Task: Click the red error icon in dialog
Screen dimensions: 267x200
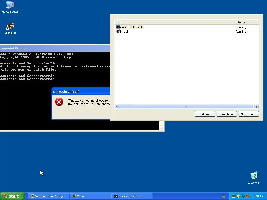Action: 59,102
